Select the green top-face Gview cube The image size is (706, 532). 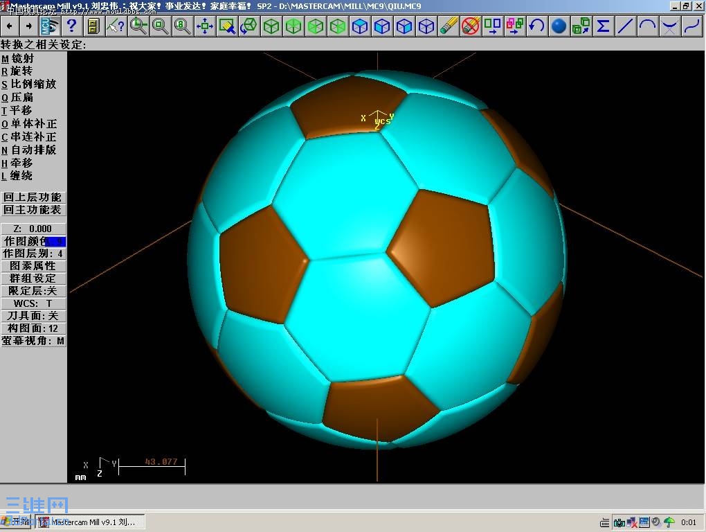(x=293, y=26)
